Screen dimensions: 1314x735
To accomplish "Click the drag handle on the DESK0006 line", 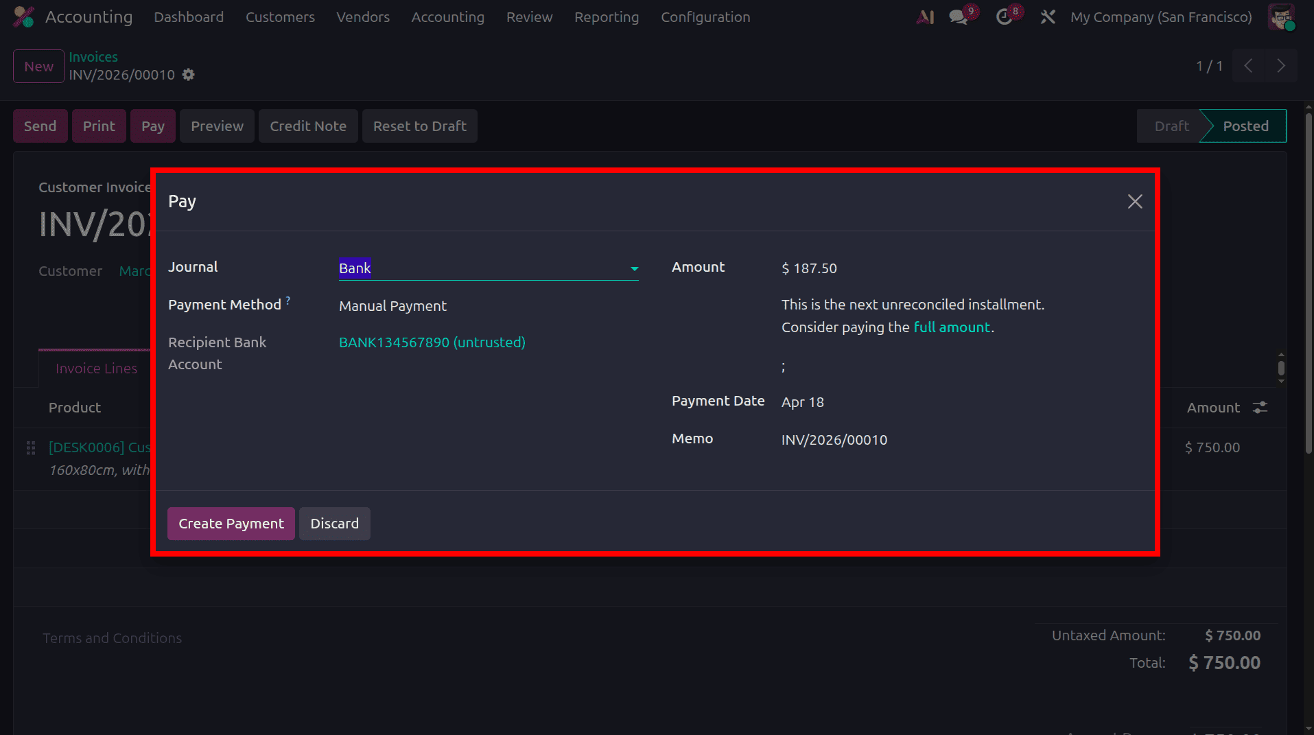I will (30, 447).
